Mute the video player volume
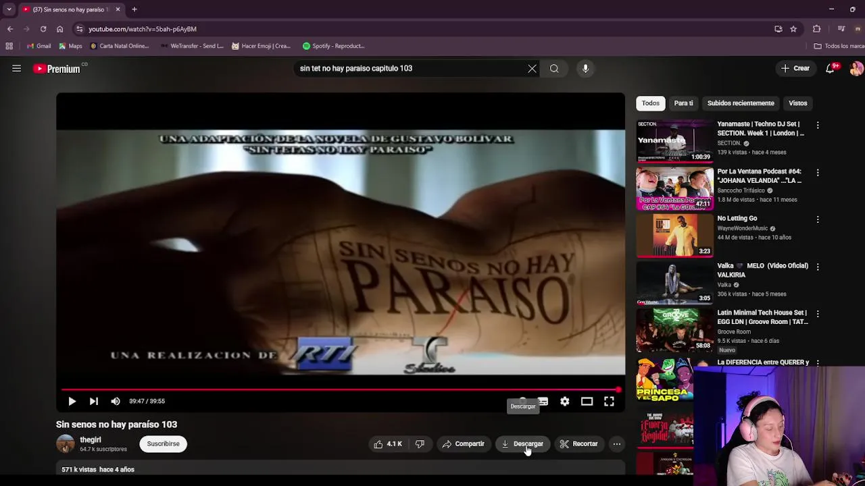The image size is (865, 486). [116, 401]
